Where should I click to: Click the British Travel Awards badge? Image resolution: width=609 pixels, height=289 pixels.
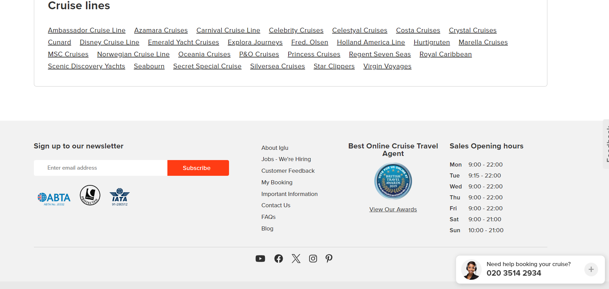[393, 181]
